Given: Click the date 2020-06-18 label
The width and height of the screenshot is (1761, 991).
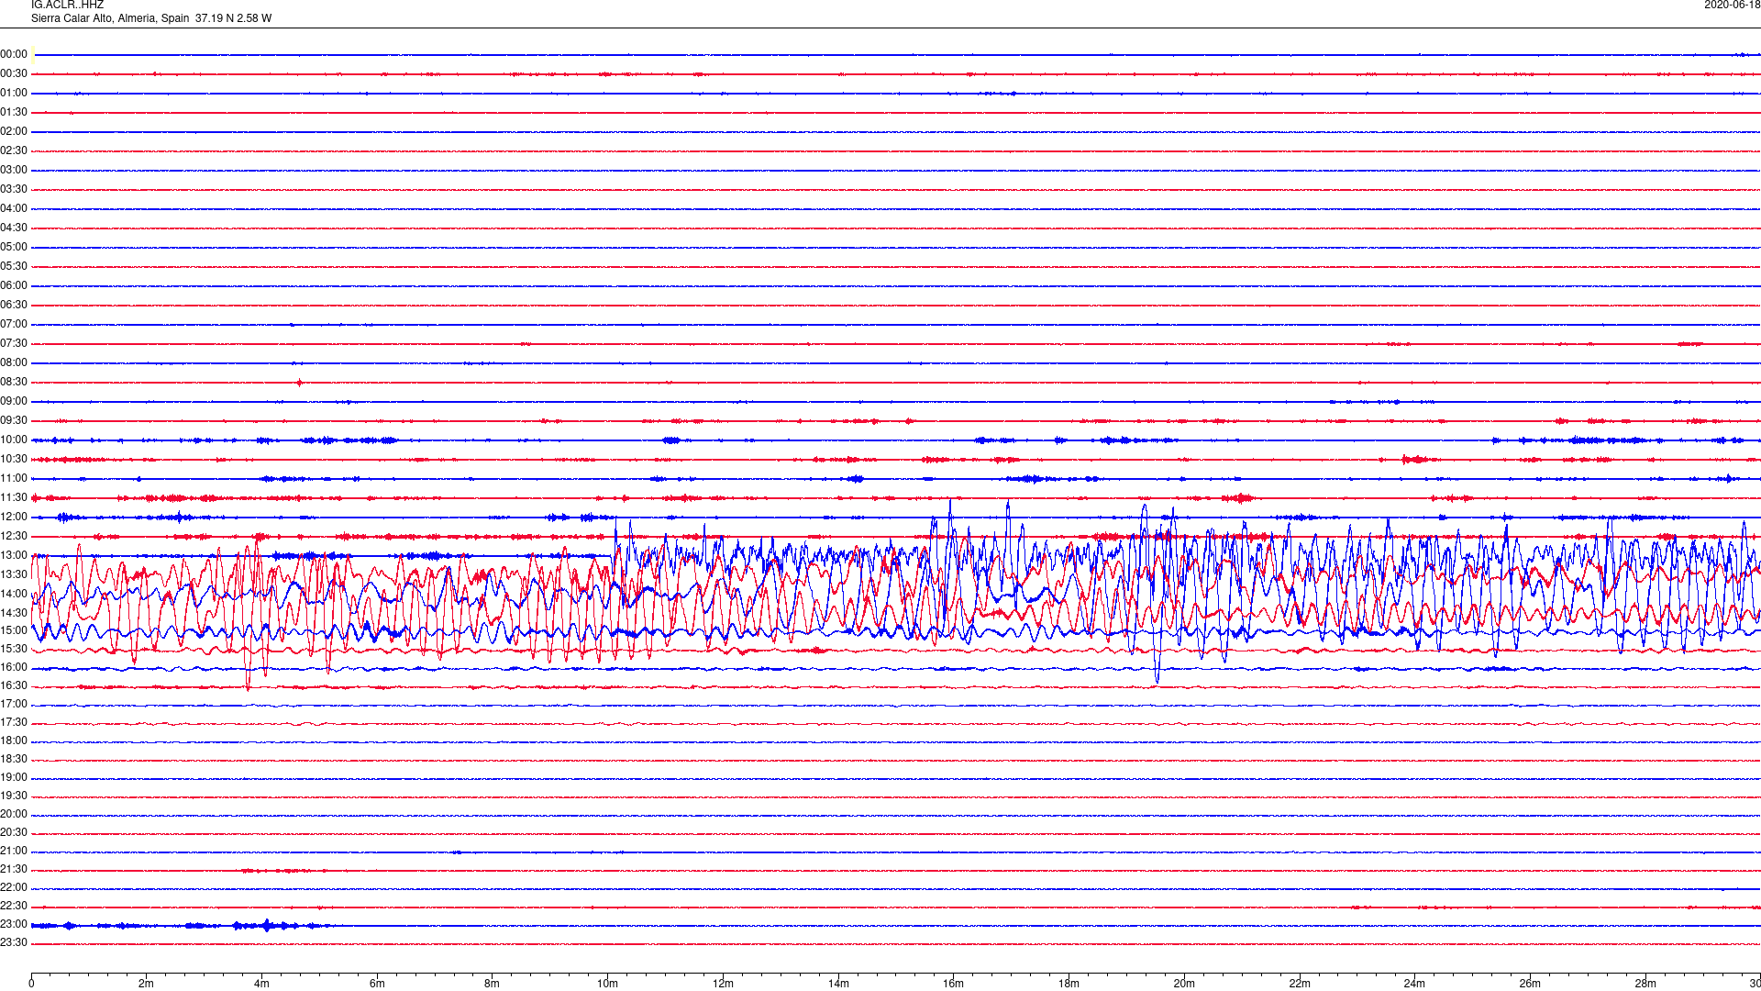Looking at the screenshot, I should click(1732, 6).
